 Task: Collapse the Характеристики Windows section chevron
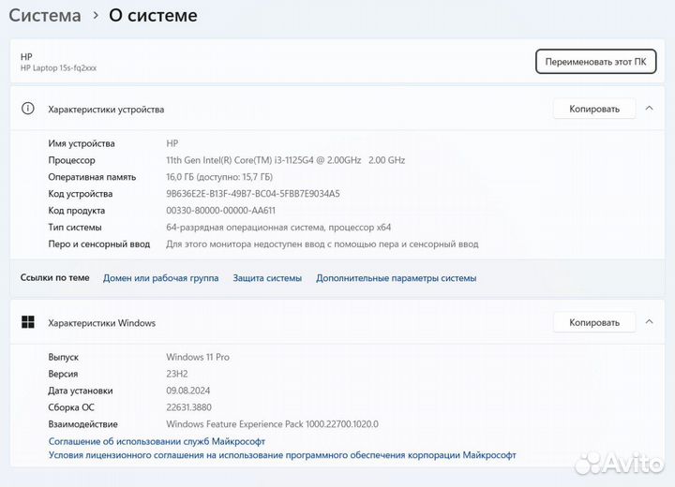coord(649,322)
